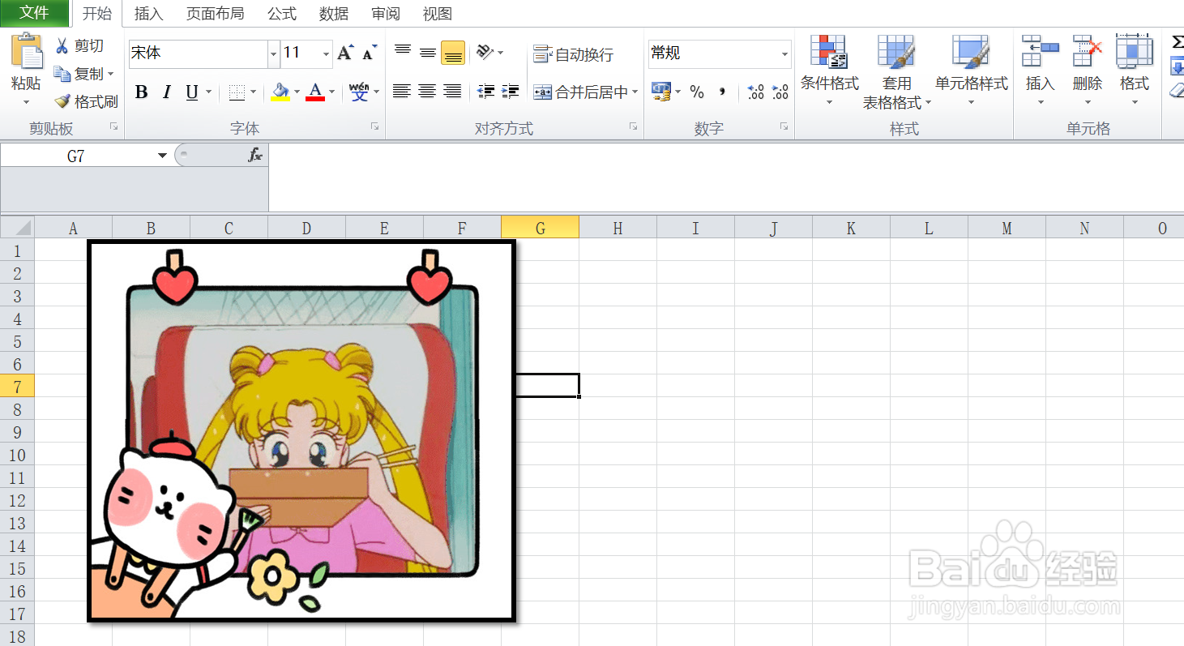Open the number format dropdown (常规)
The width and height of the screenshot is (1184, 646).
pos(784,53)
